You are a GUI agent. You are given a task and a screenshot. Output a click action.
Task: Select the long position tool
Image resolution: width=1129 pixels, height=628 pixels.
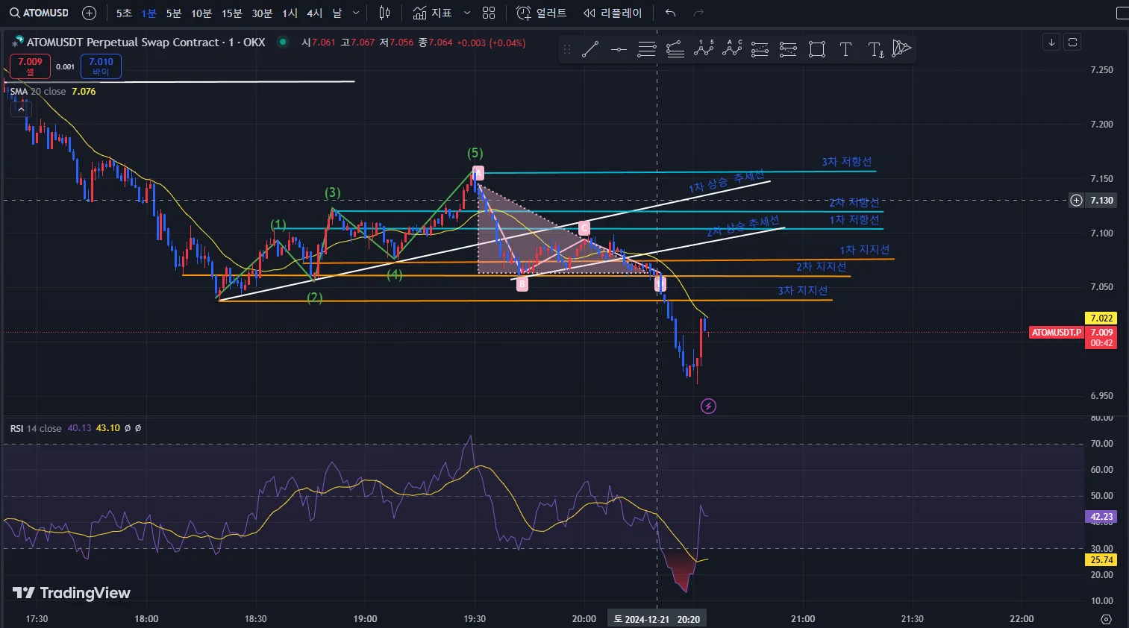(760, 49)
